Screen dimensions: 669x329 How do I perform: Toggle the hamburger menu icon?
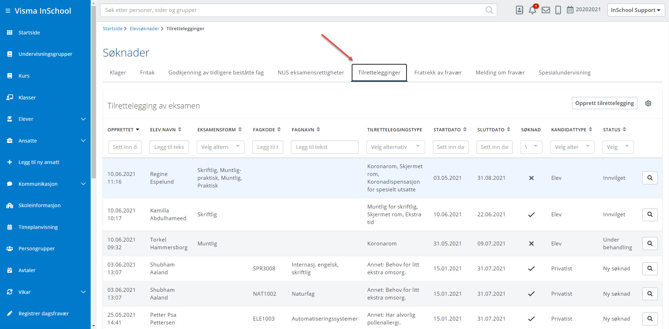point(8,11)
